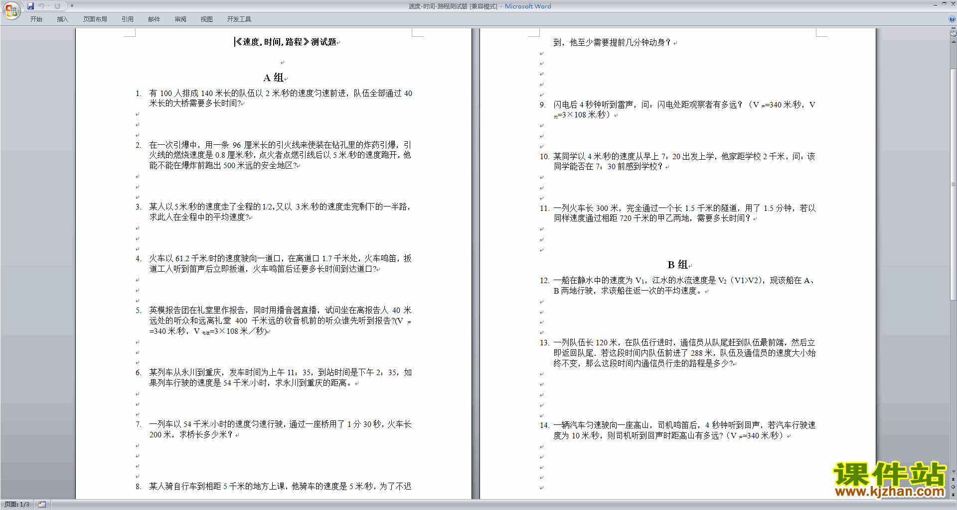Click the A 组 heading
The width and height of the screenshot is (957, 510).
click(x=274, y=78)
